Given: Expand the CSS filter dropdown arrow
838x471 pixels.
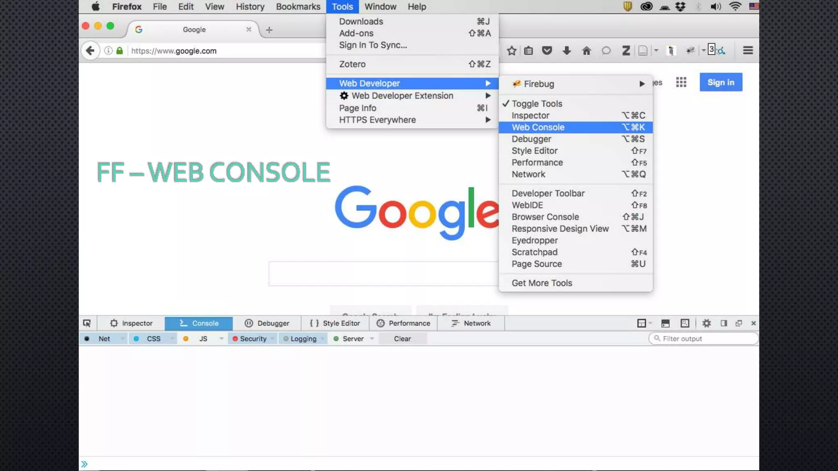Looking at the screenshot, I should click(x=172, y=339).
